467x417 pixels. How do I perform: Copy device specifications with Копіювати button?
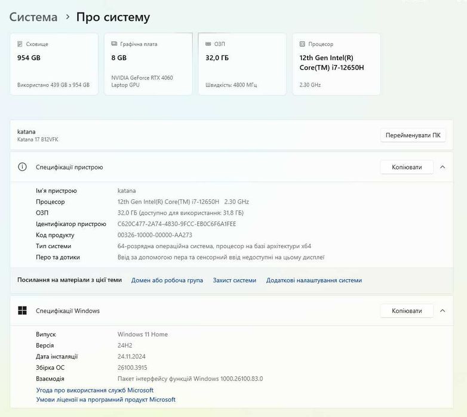click(407, 167)
